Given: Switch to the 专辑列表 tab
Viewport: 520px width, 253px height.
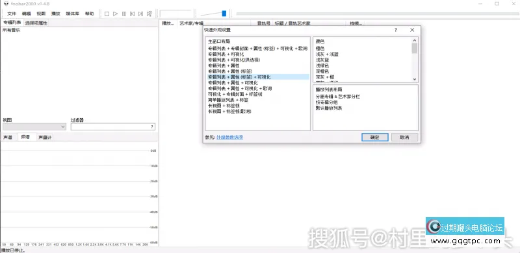Looking at the screenshot, I should pyautogui.click(x=12, y=23).
